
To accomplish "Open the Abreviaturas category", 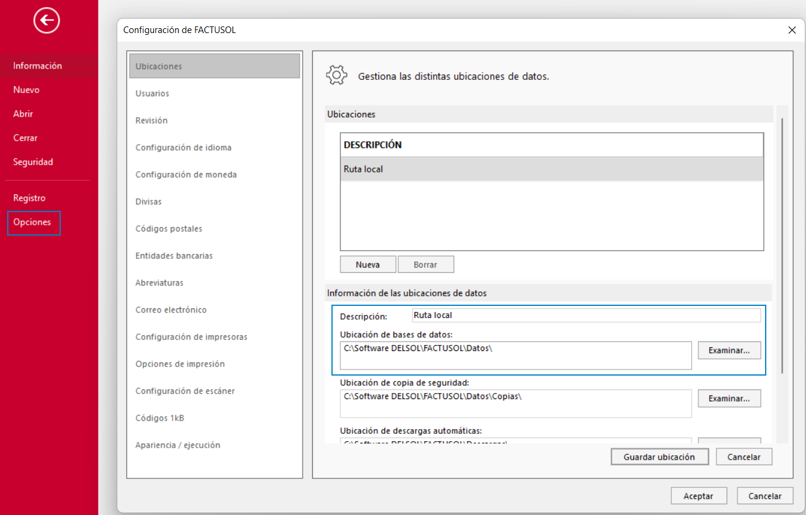I will coord(159,282).
